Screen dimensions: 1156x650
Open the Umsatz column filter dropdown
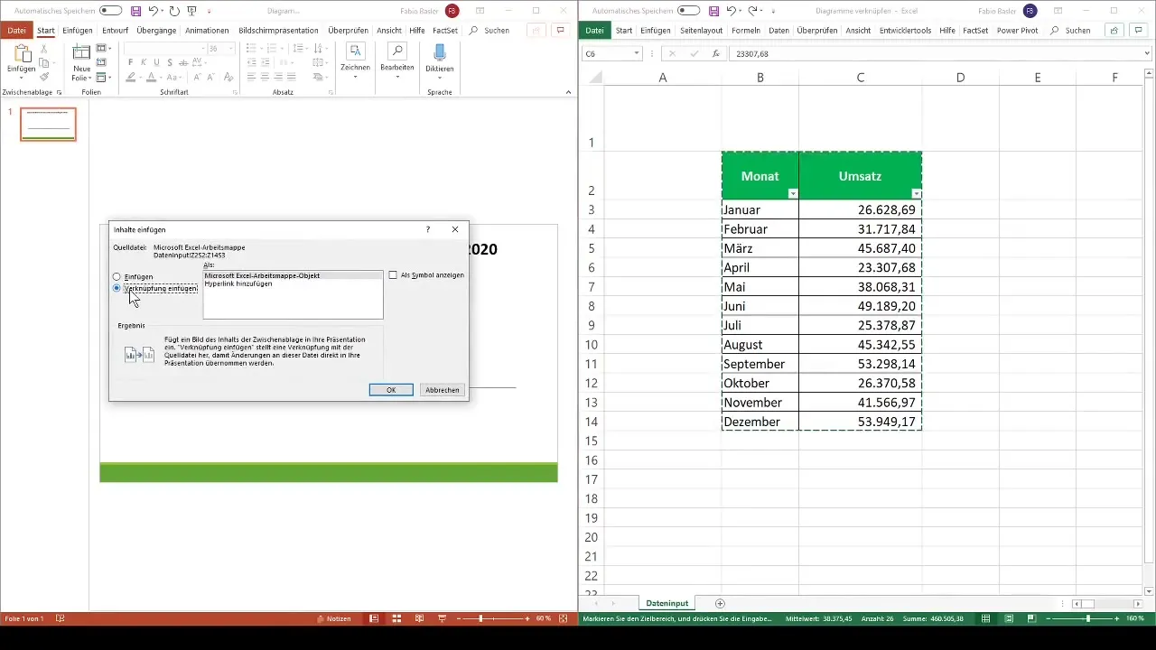[917, 194]
